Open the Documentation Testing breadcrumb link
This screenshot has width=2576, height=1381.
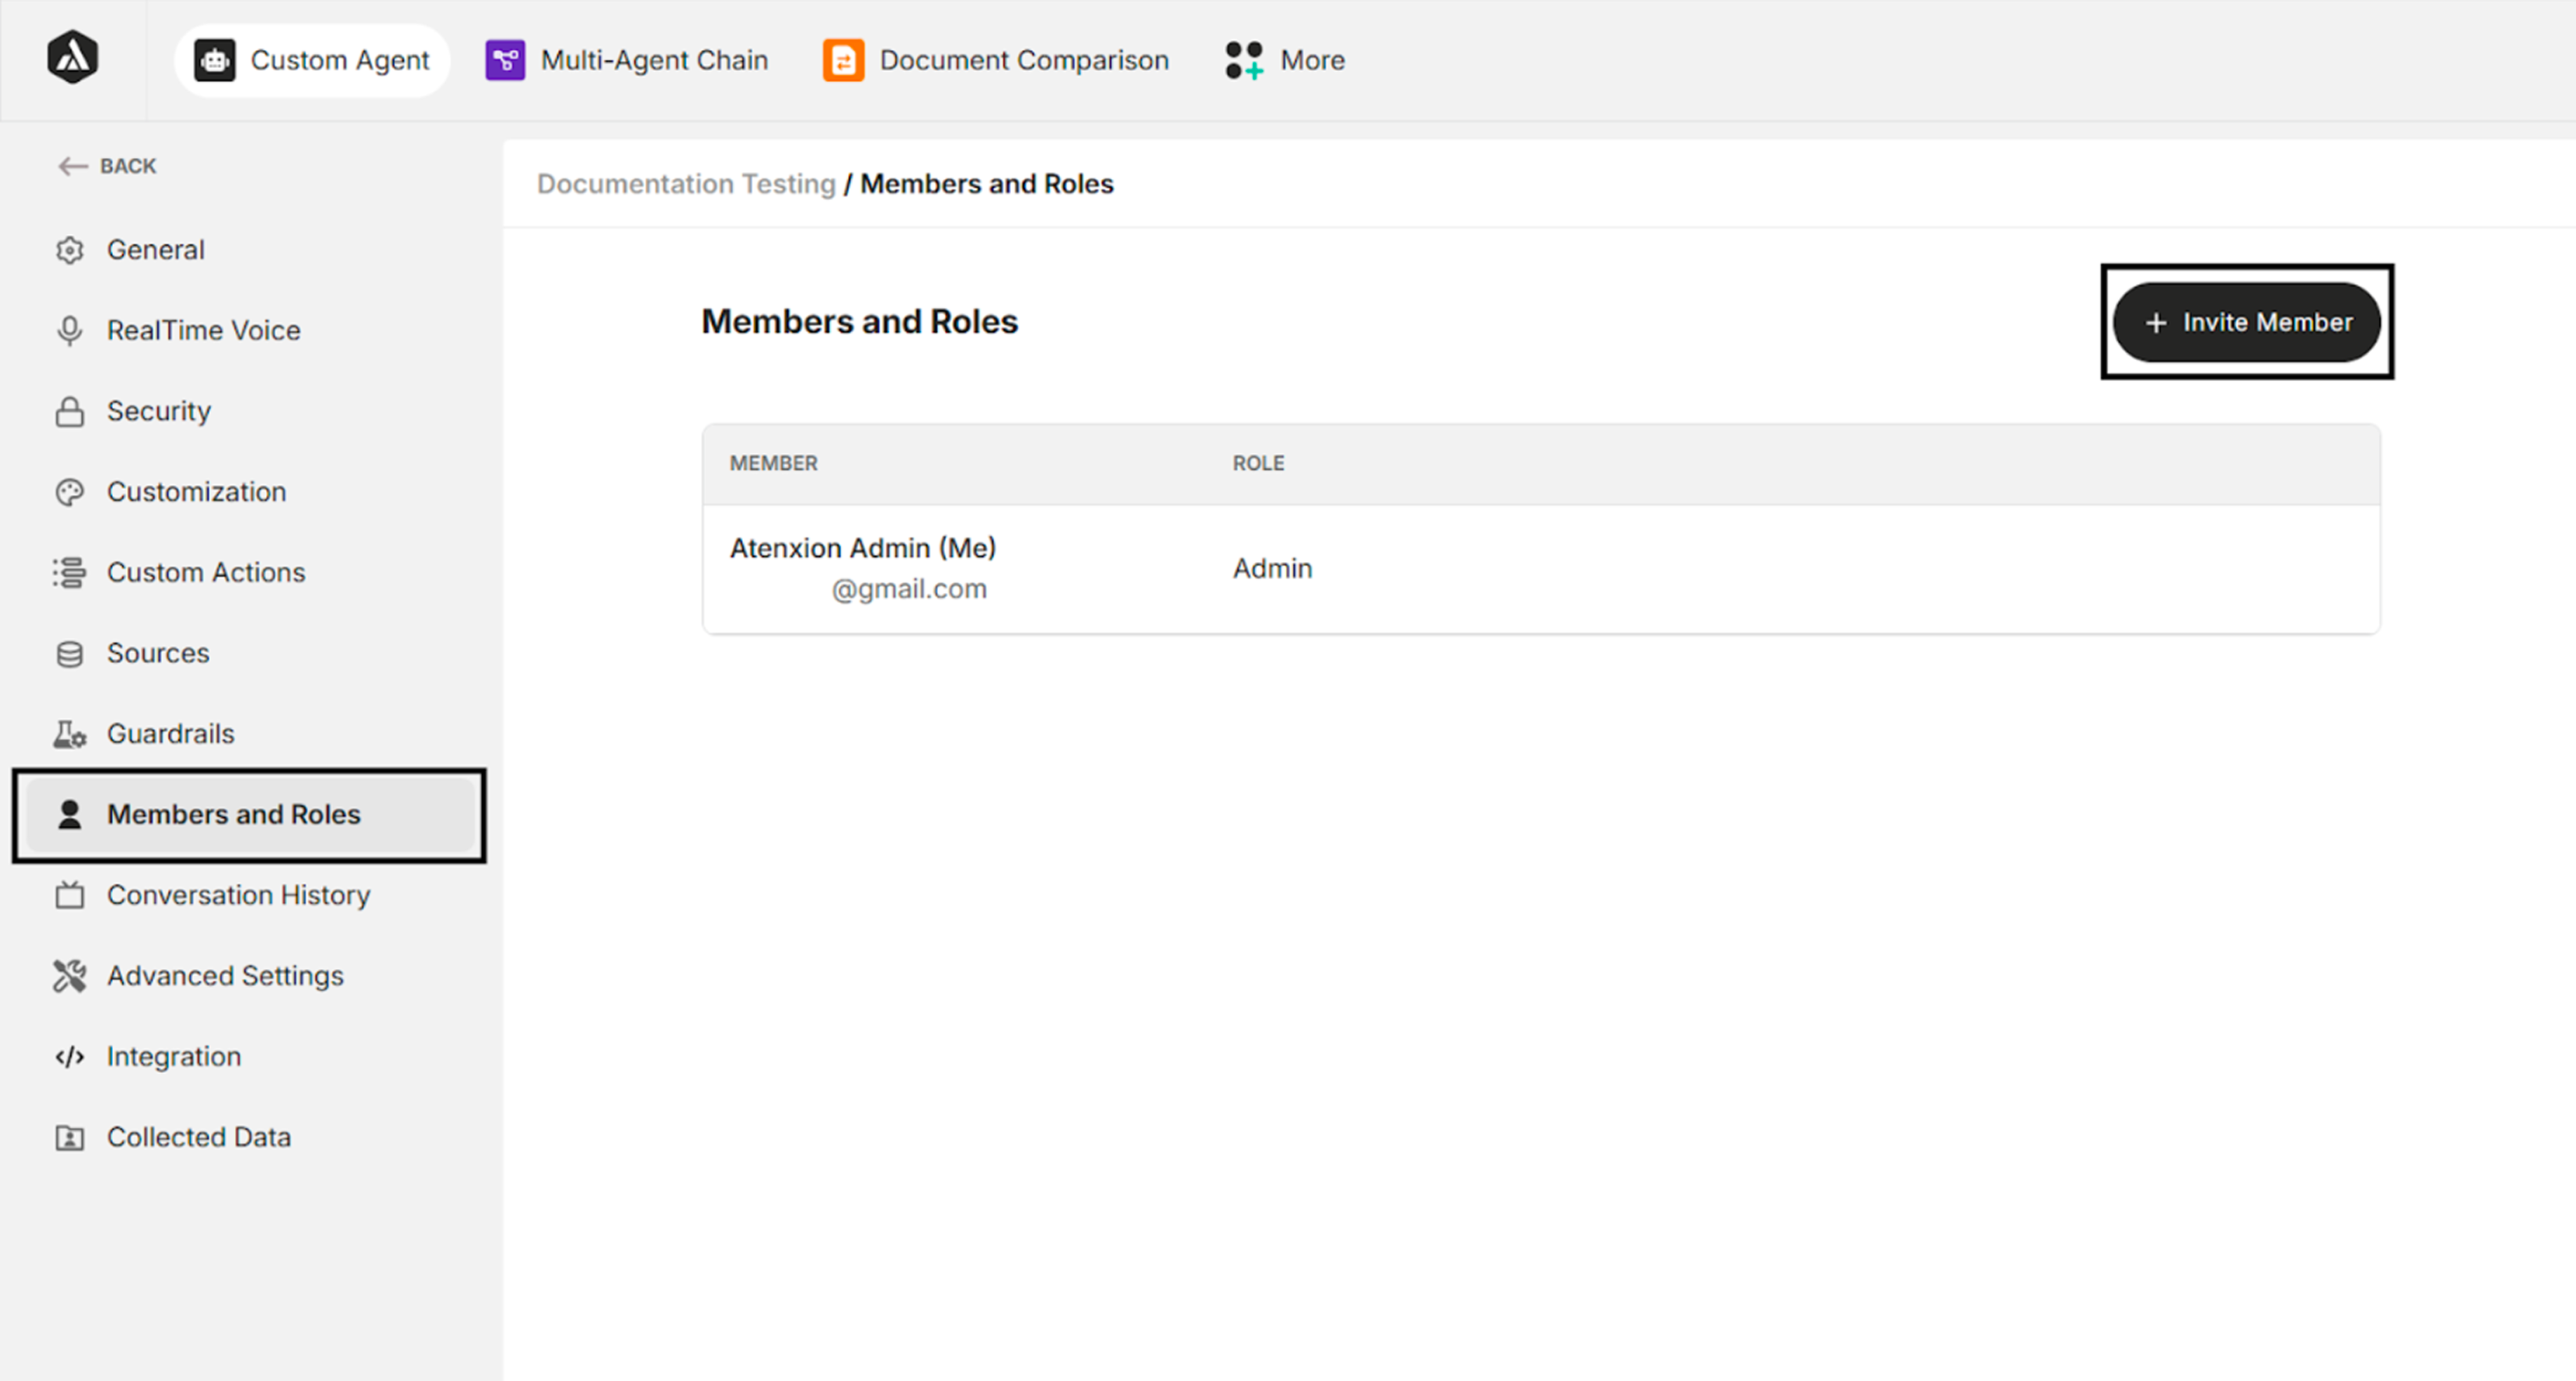pyautogui.click(x=686, y=184)
